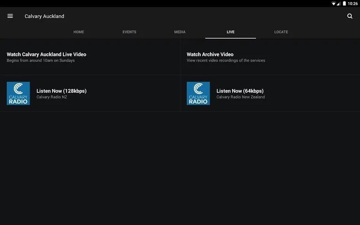Click the "Calvary Radio NZ" subtitle
Viewport: 360px width, 225px height.
tap(52, 97)
